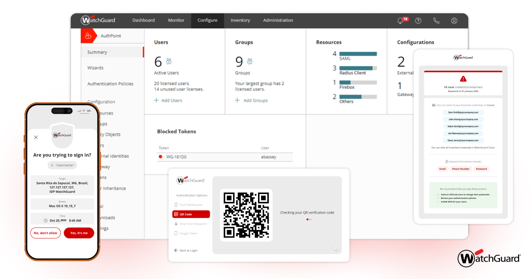Click the plus icon for Add Users
The image size is (532, 279).
pos(156,101)
